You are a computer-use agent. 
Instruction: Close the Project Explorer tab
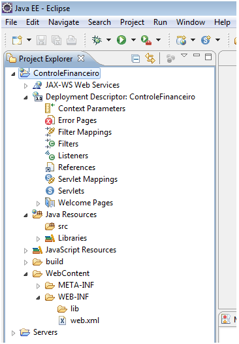pyautogui.click(x=81, y=58)
